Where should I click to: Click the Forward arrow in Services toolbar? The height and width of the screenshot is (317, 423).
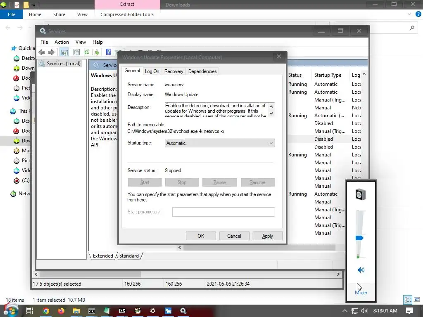coord(51,52)
